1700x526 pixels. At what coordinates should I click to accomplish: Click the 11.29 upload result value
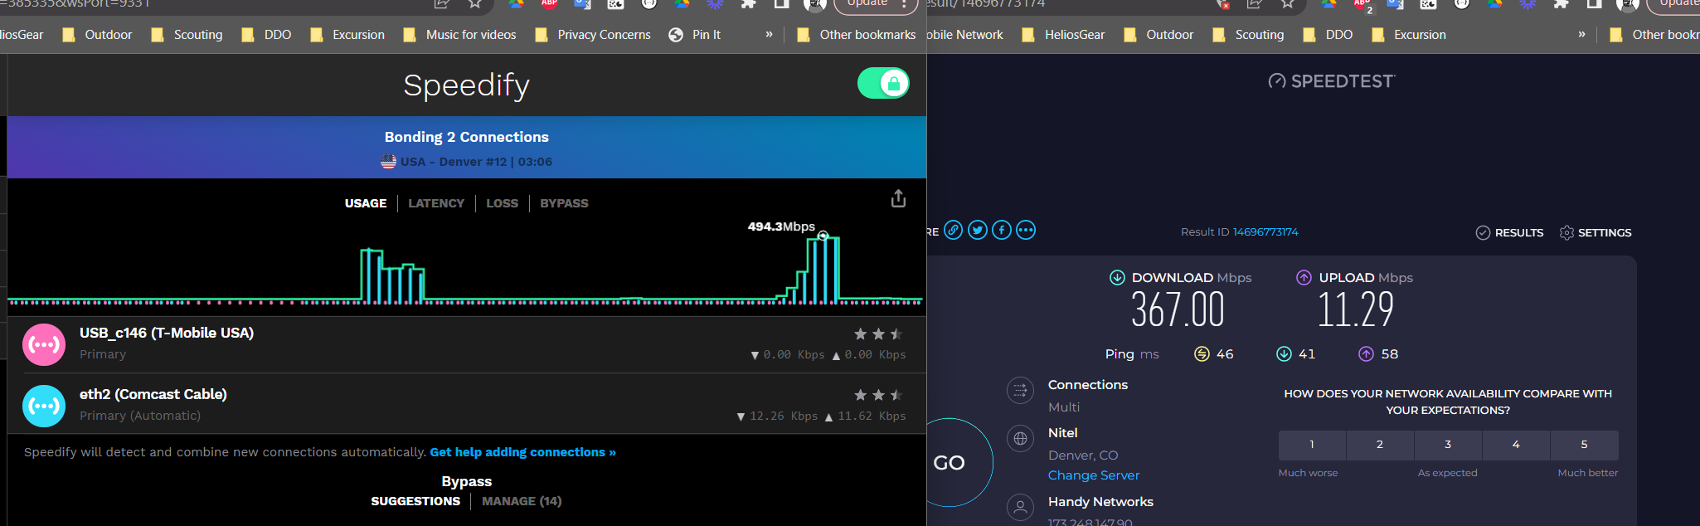[x=1356, y=309]
